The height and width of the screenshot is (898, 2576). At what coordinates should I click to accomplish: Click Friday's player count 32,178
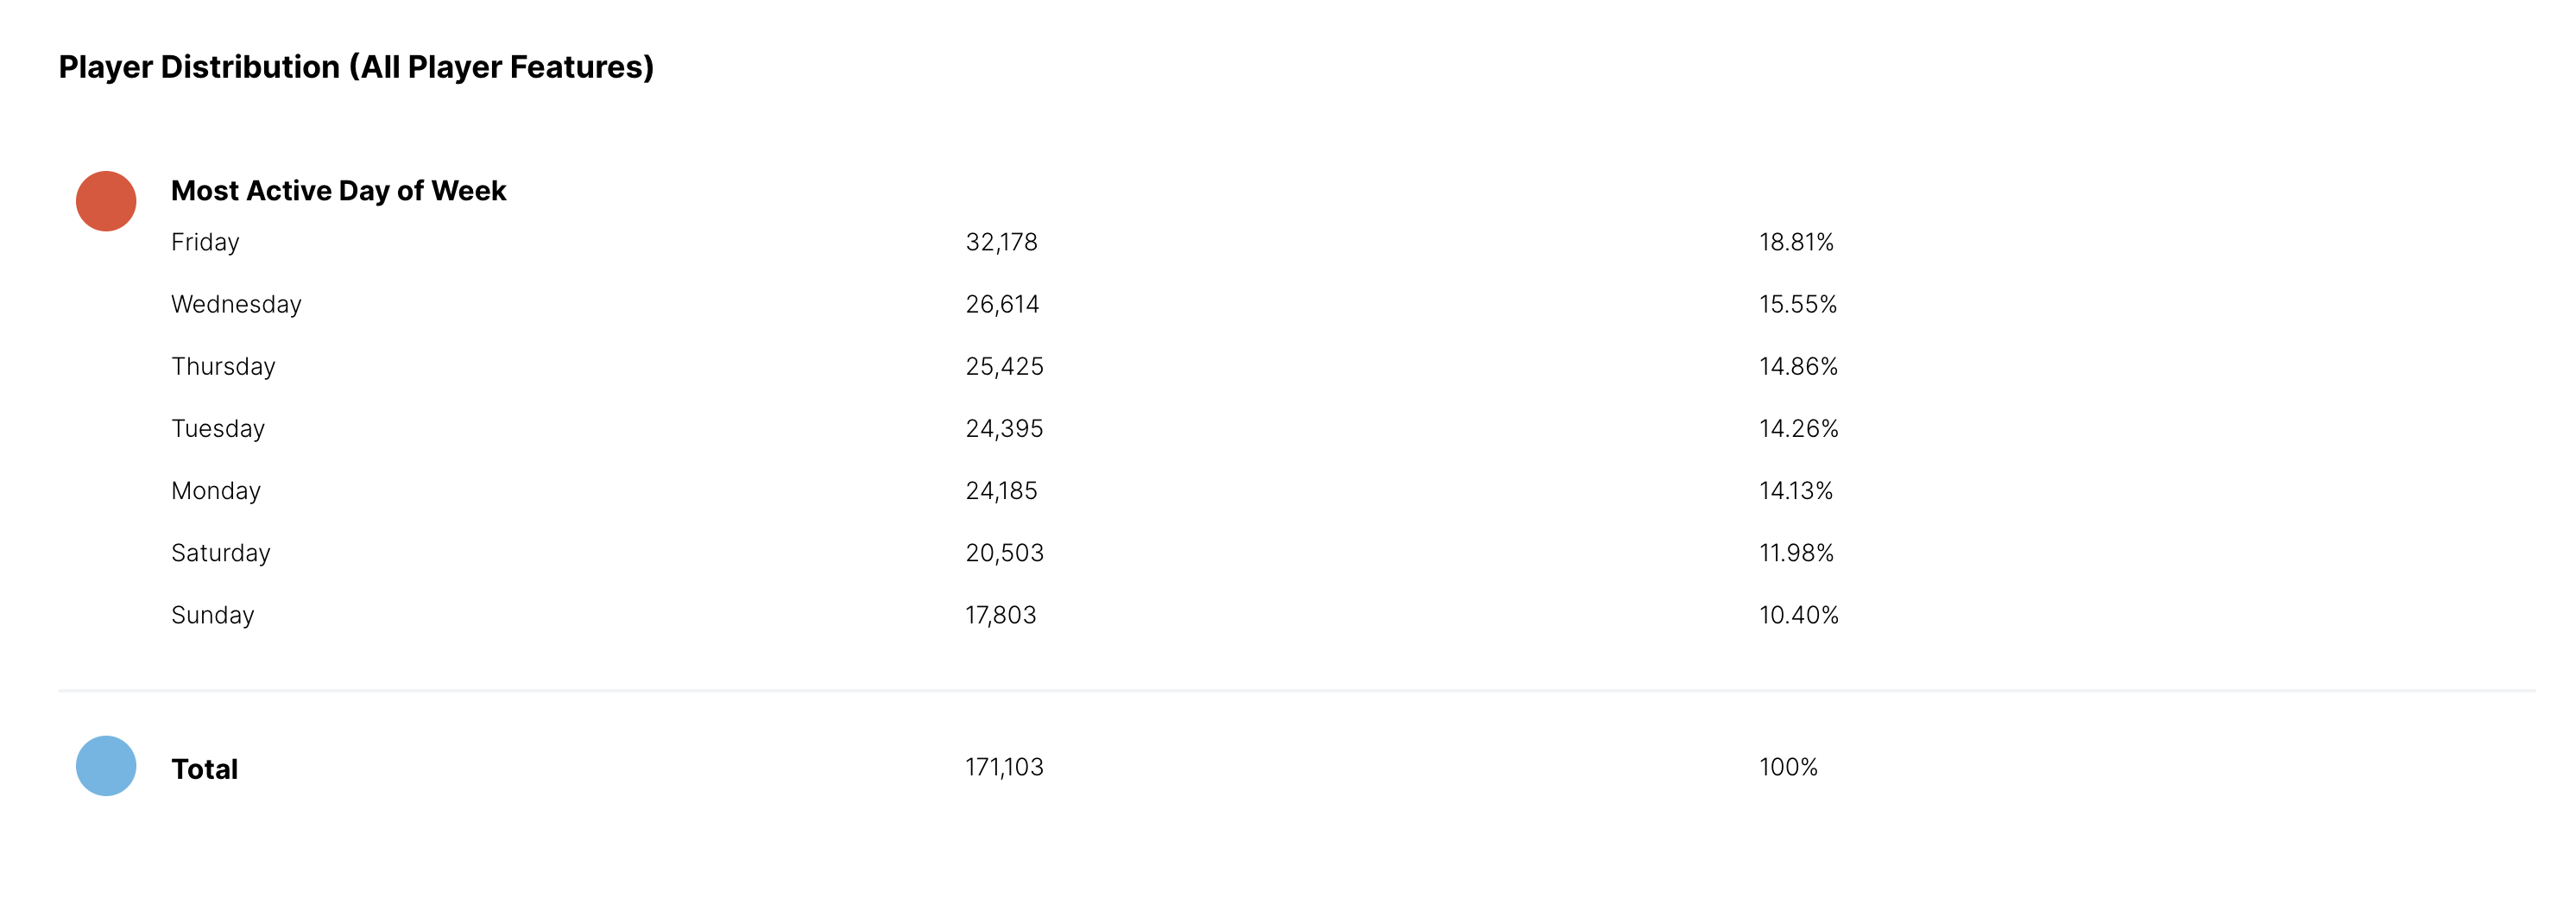click(1001, 242)
